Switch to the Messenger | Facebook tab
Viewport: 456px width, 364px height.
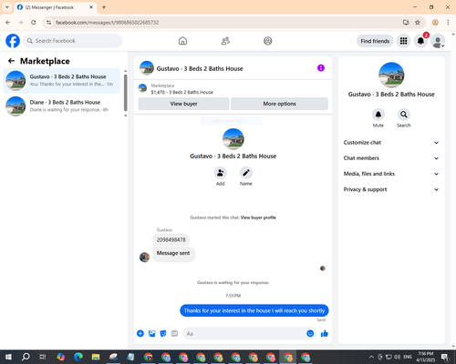[x=56, y=7]
